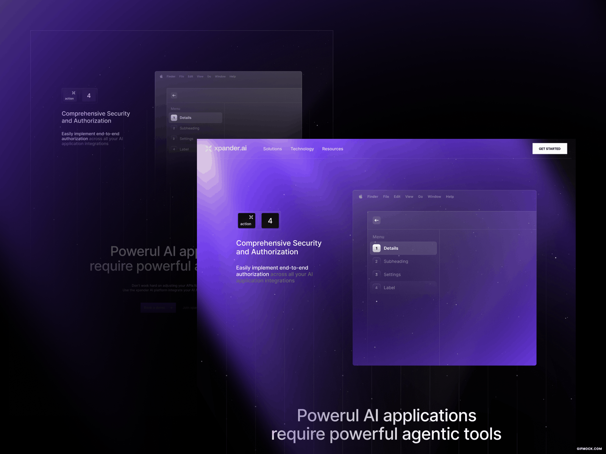
Task: Click the back arrow in the mockup window
Action: [376, 220]
